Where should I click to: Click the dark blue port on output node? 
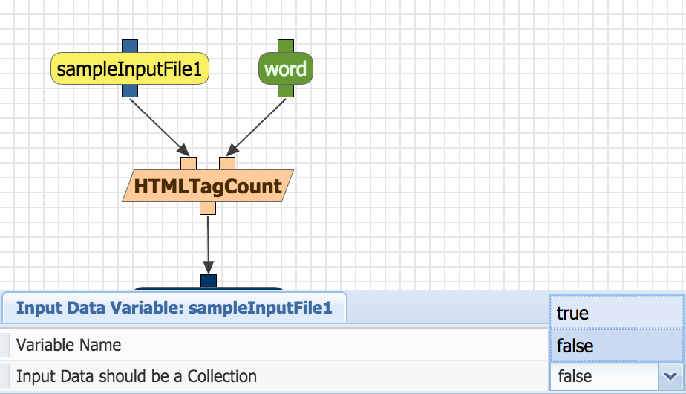click(x=209, y=280)
